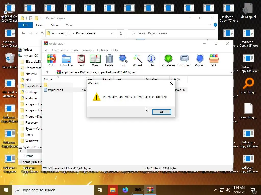261x195 pixels.
Task: Switch to the View ribbon tab in Explorer
Action: 69,25
